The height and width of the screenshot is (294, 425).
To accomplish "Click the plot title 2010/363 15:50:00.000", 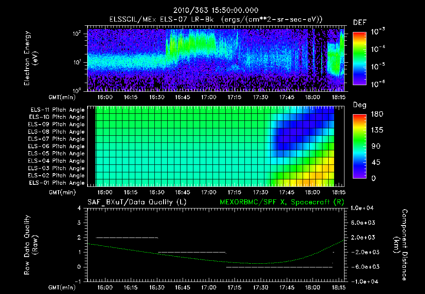I will tap(216, 10).
